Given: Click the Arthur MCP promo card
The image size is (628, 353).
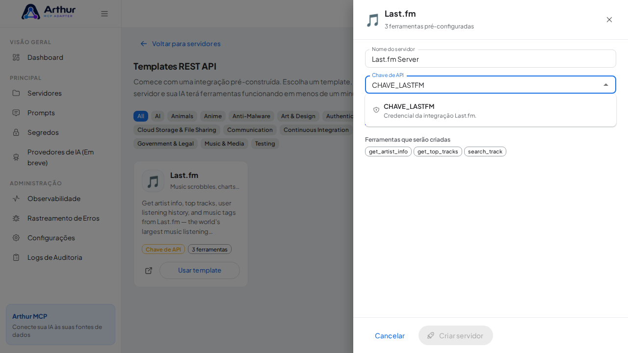Looking at the screenshot, I should coord(60,325).
